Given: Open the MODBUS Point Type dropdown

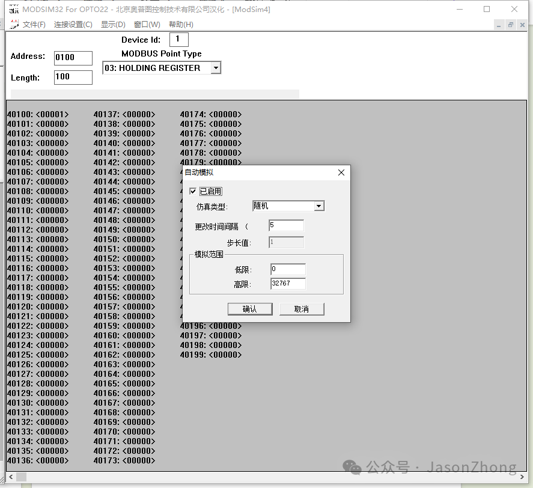Looking at the screenshot, I should pos(216,67).
